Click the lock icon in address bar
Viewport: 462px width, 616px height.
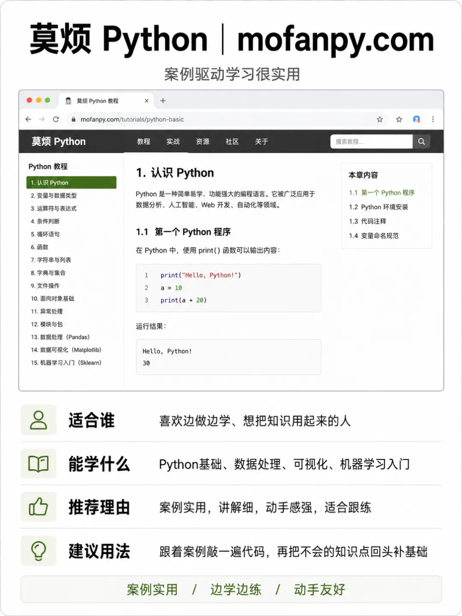click(74, 119)
